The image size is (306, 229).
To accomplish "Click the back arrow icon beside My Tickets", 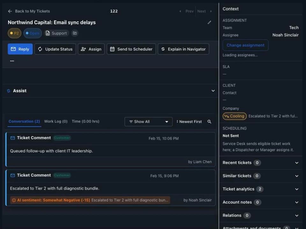I will tap(10, 11).
